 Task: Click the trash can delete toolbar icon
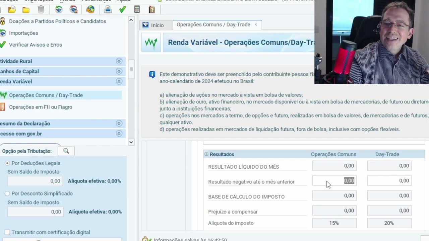pyautogui.click(x=41, y=9)
